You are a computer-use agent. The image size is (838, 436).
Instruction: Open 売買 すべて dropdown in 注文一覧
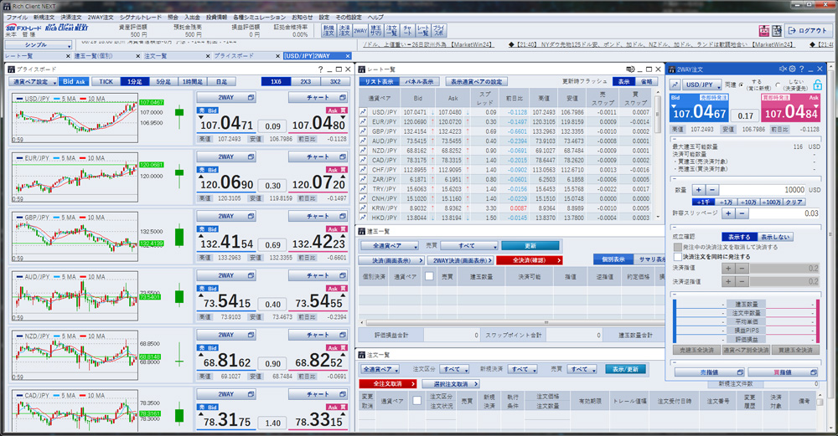tap(582, 369)
